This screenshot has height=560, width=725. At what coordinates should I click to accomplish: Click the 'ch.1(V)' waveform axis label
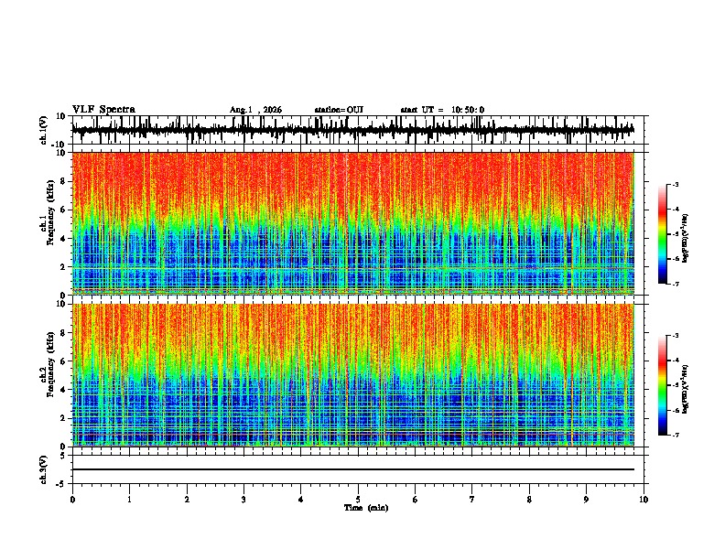[x=44, y=130]
